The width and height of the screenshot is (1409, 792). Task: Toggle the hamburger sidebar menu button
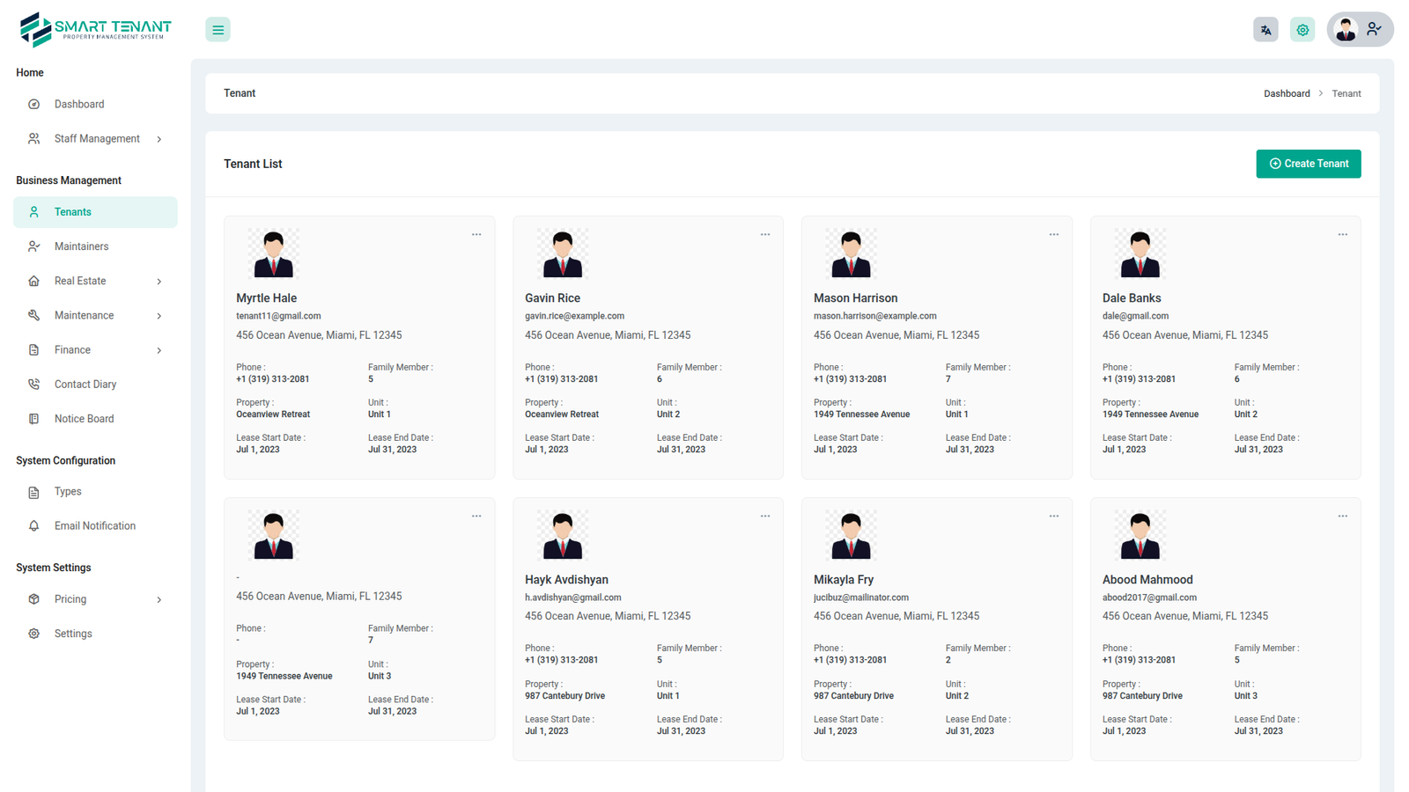point(218,30)
